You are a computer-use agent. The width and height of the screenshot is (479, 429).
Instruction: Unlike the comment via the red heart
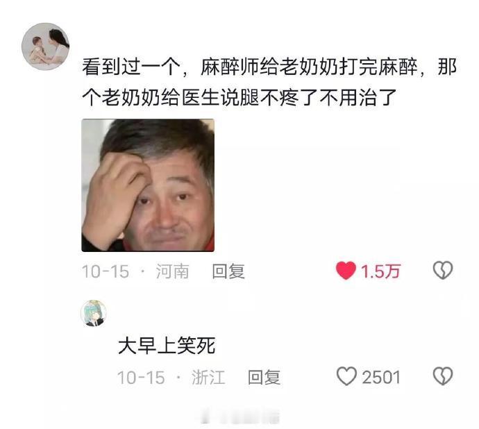tap(346, 271)
